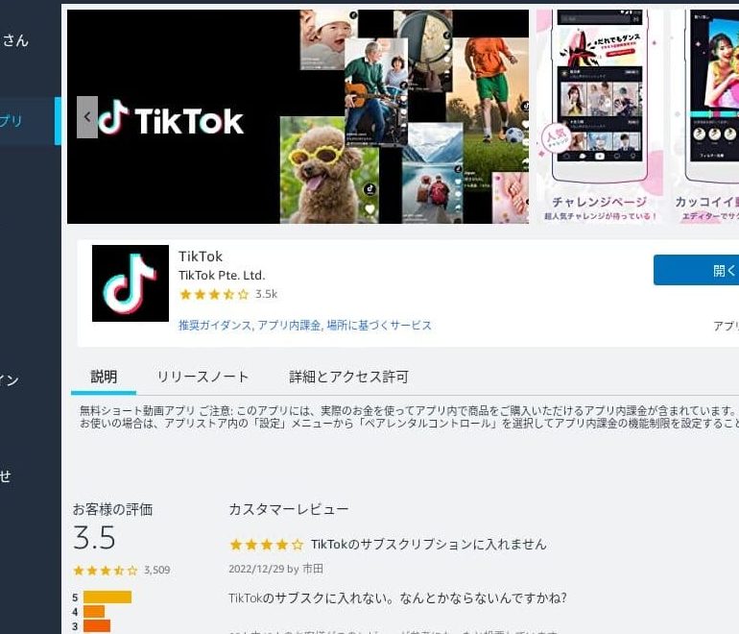Screen dimensions: 739x634
Task: Click the star rating next to 3.5k
Action: [x=214, y=295]
